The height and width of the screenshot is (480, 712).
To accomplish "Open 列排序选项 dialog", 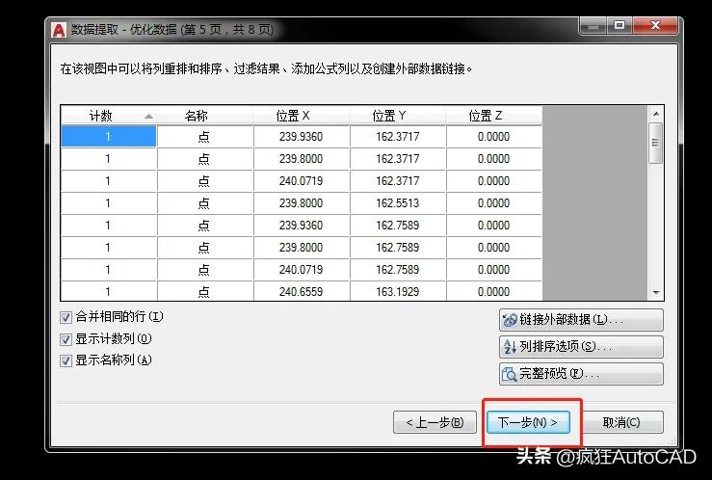I will click(x=581, y=347).
